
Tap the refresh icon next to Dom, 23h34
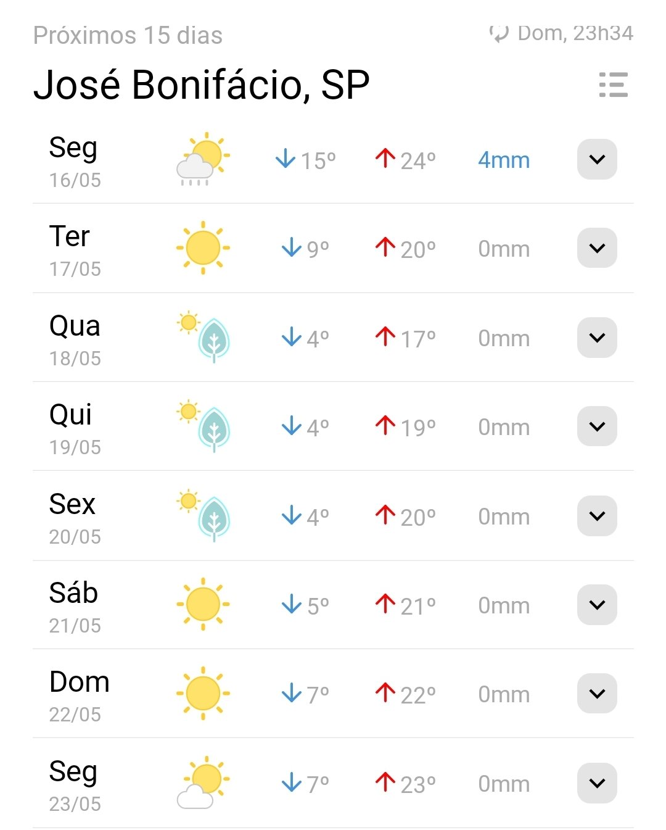click(x=498, y=34)
